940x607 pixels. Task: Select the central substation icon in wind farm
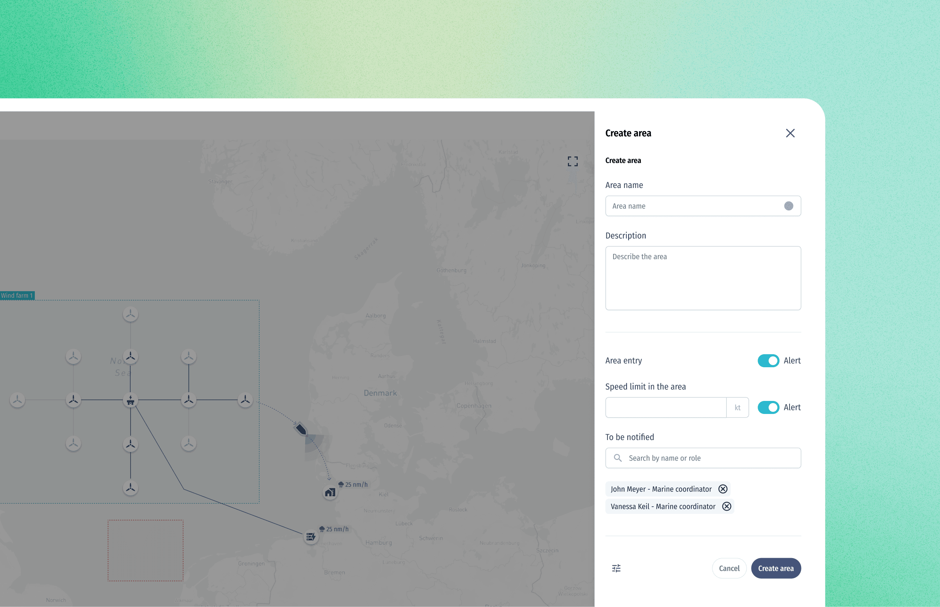(131, 401)
